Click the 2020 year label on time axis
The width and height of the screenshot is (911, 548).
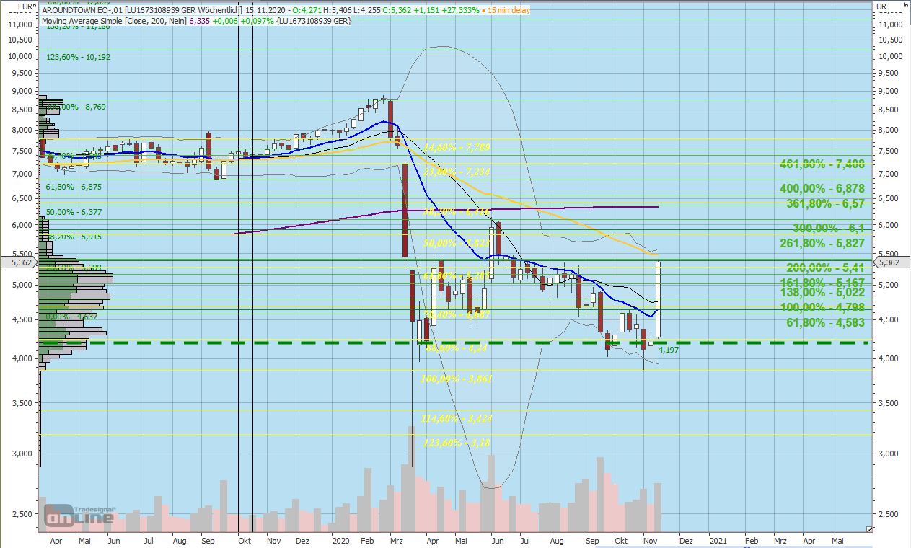[340, 539]
